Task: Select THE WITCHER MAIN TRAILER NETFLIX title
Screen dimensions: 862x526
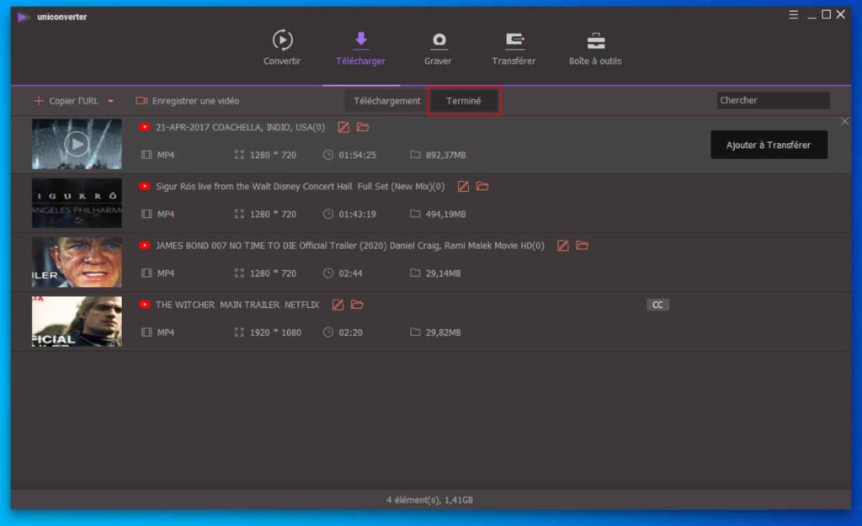Action: (237, 305)
